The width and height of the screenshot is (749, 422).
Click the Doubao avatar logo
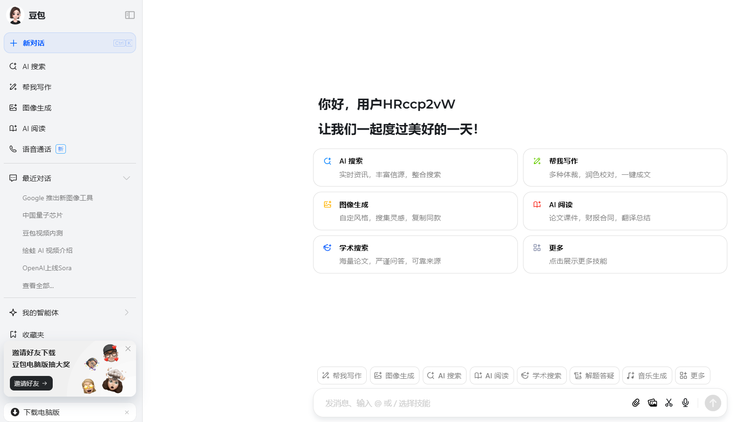point(15,15)
